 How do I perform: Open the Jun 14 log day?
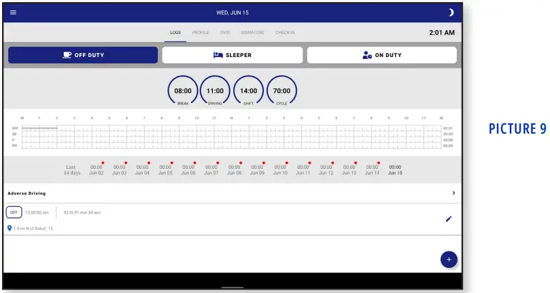coord(372,170)
